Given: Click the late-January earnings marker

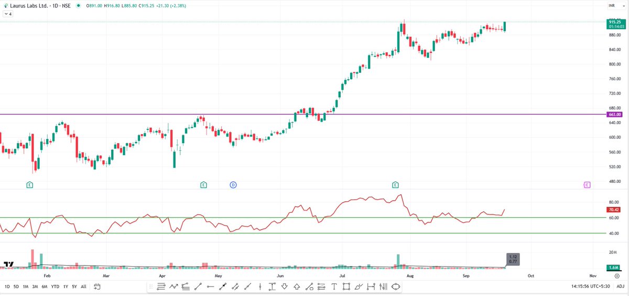Looking at the screenshot, I should pos(30,184).
